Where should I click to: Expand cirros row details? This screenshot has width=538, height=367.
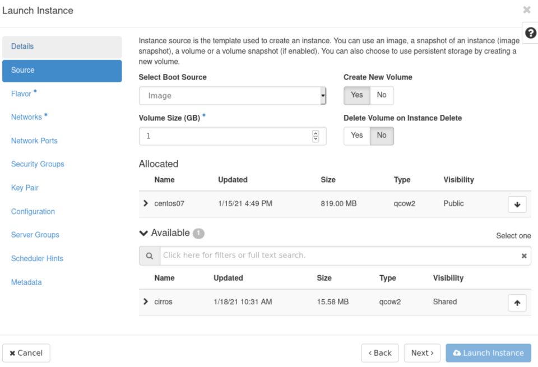pos(146,301)
